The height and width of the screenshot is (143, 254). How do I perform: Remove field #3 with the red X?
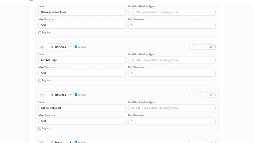click(x=211, y=95)
